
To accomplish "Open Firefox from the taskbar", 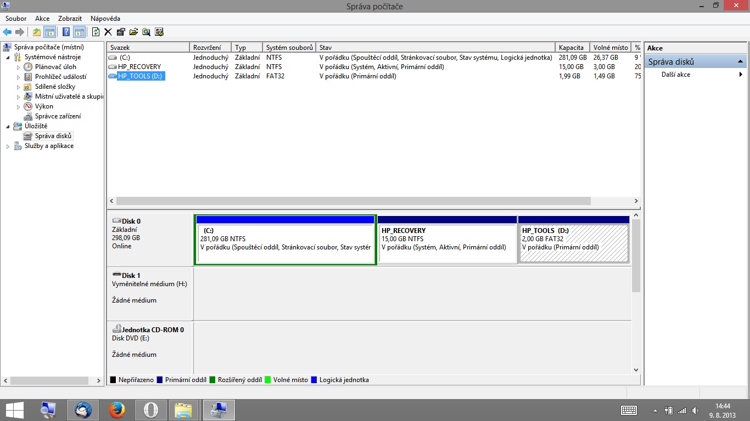I will [x=116, y=409].
